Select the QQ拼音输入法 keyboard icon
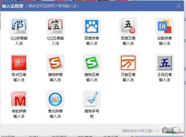 (19, 26)
